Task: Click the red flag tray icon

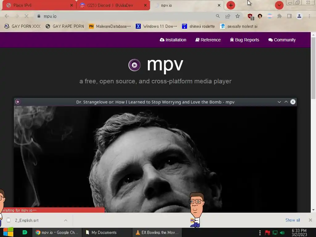Action: (x=268, y=233)
